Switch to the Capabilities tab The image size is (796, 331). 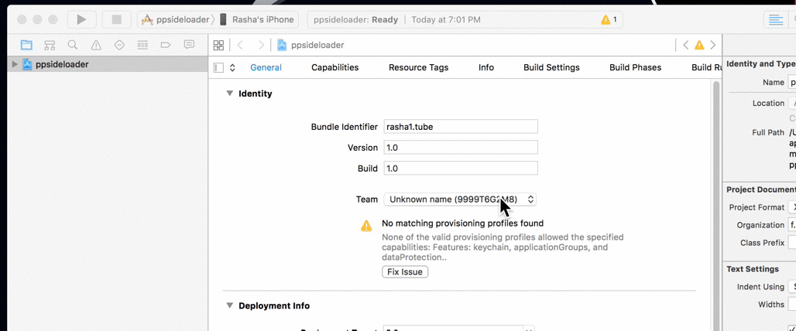coord(335,67)
